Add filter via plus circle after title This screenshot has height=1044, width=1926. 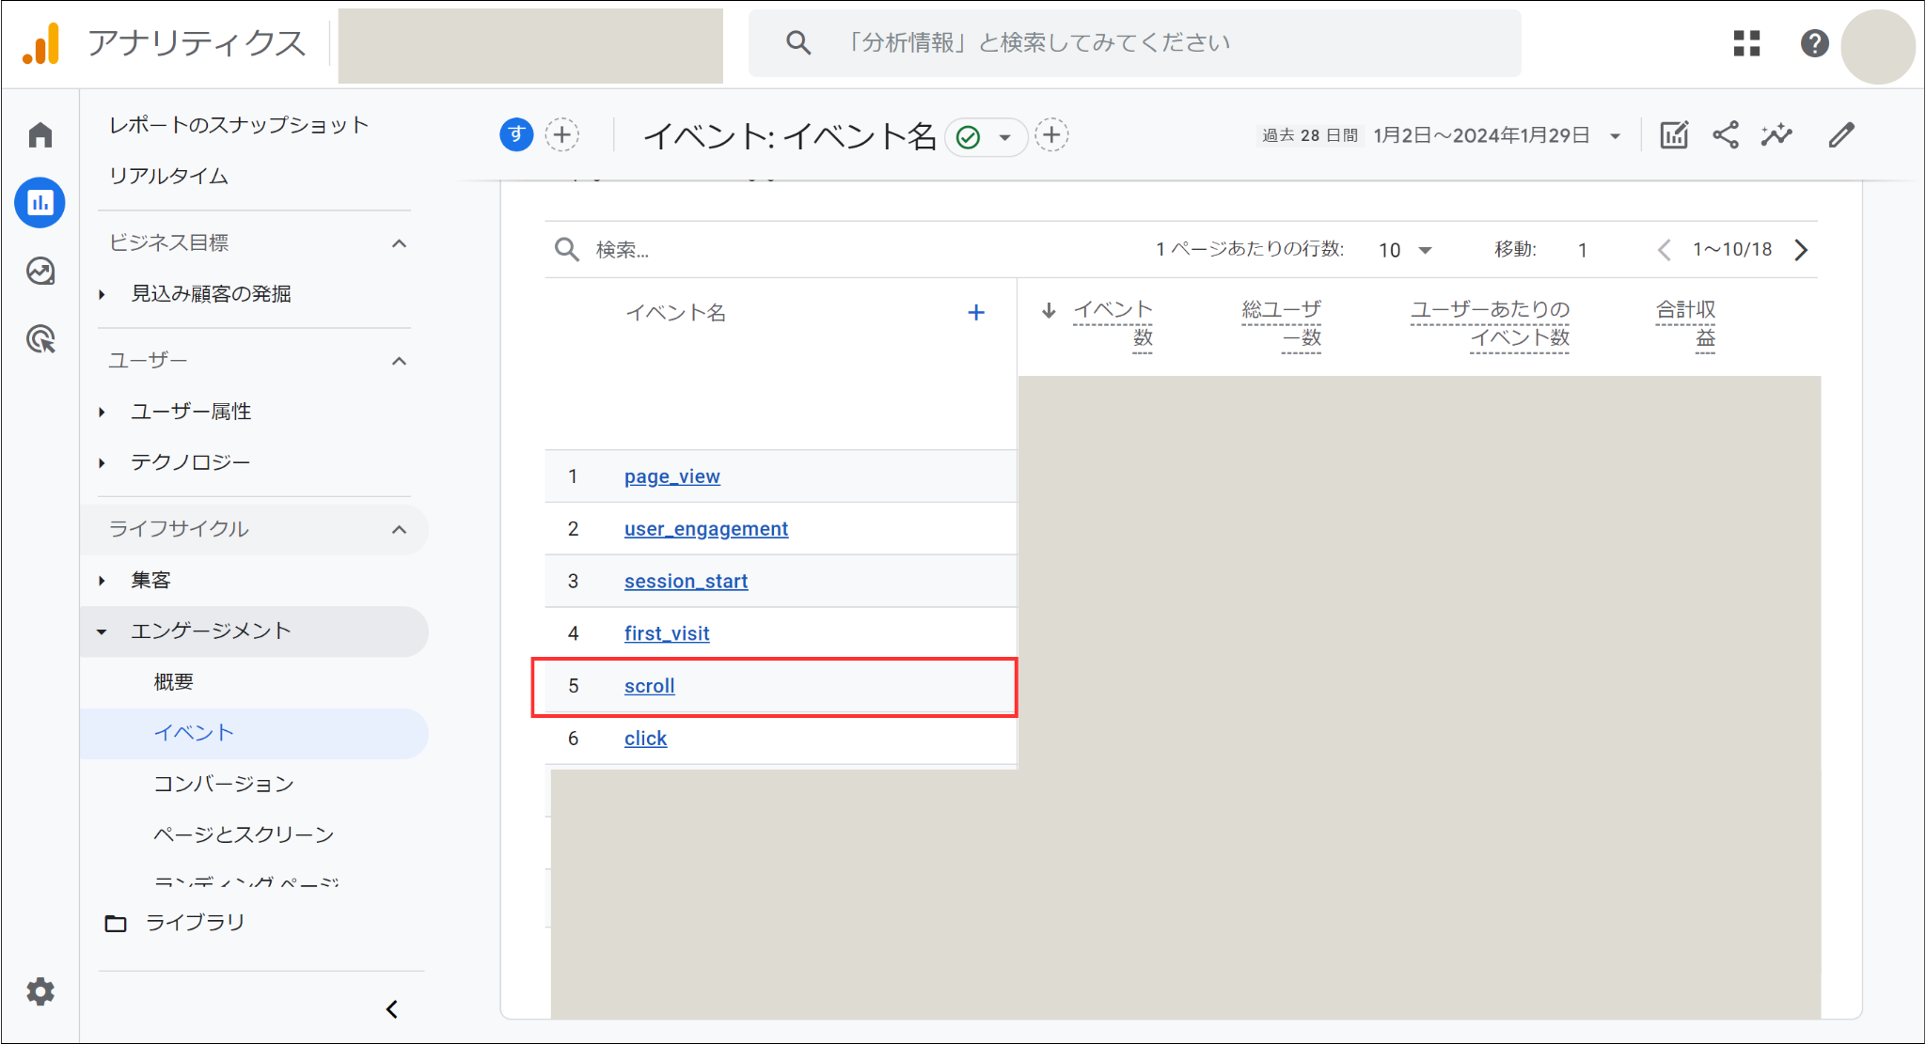click(1051, 135)
